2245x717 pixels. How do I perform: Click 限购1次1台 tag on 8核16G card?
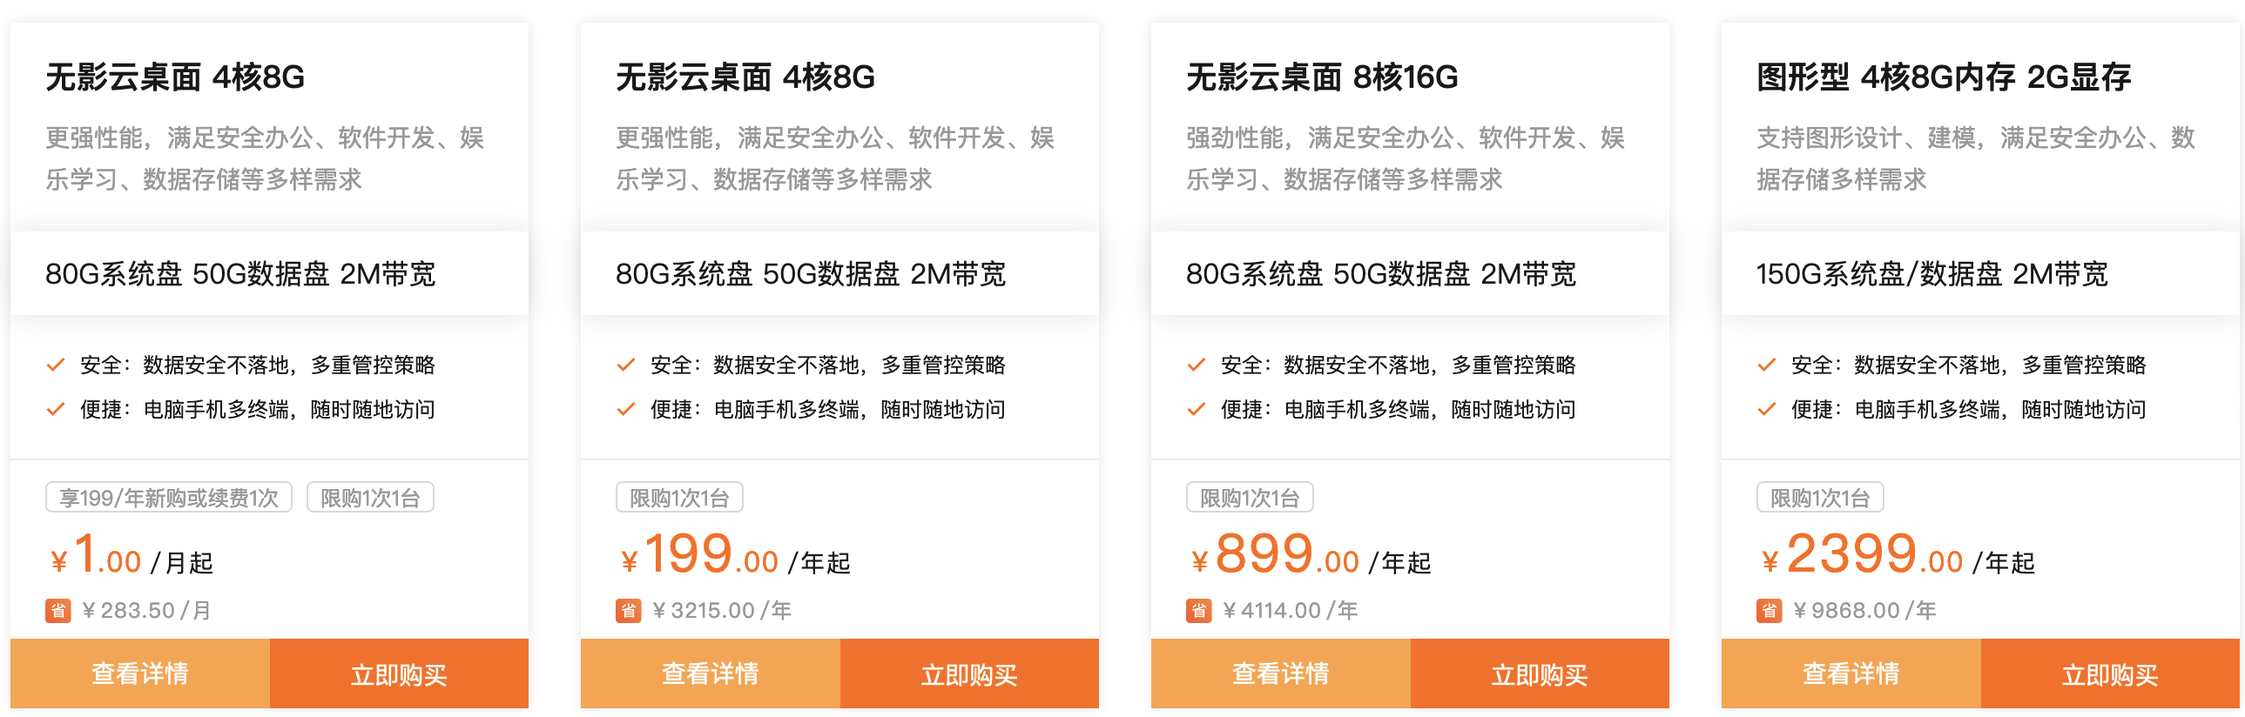1249,497
